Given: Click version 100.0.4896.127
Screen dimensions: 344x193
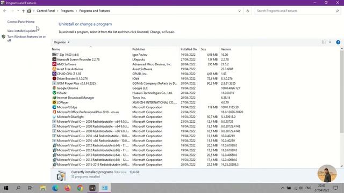Looking at the screenshot, I should [x=231, y=88].
